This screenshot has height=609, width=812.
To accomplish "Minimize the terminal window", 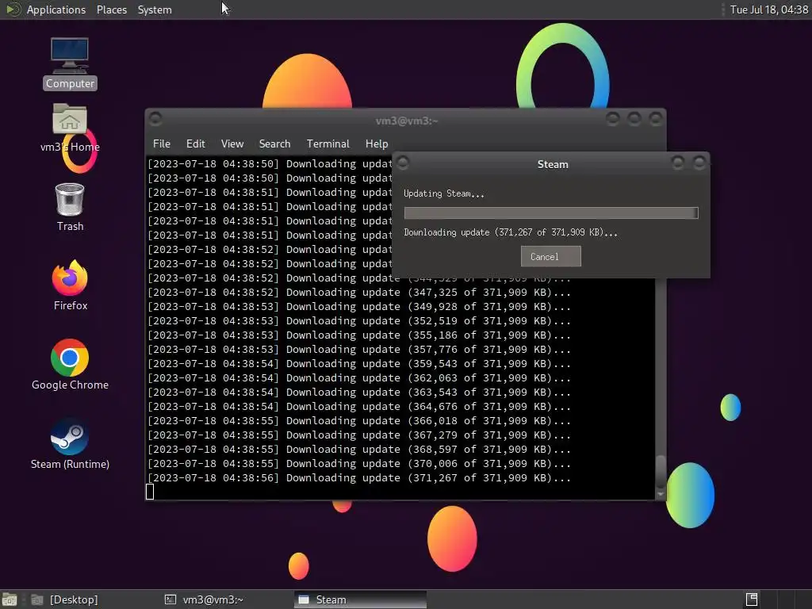I will [613, 120].
